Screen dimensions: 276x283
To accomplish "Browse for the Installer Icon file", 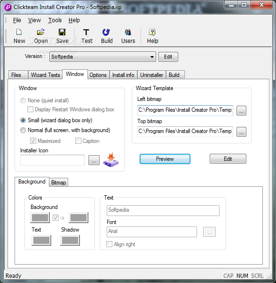I will pos(94,160).
